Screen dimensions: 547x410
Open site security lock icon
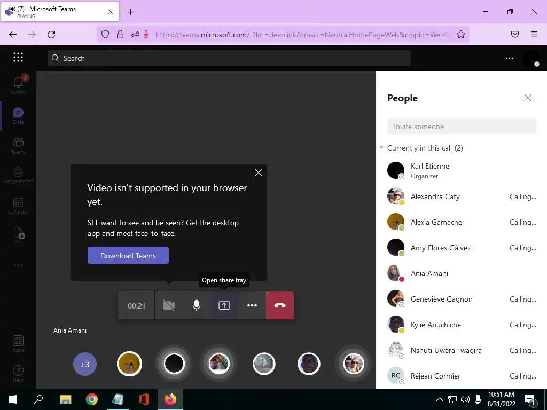[x=120, y=34]
